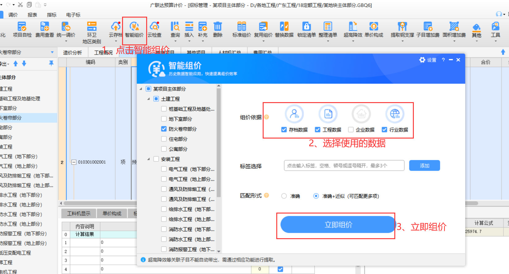
Task: Open the 防火卷帘部分 panel header dropdown
Action: 52,52
